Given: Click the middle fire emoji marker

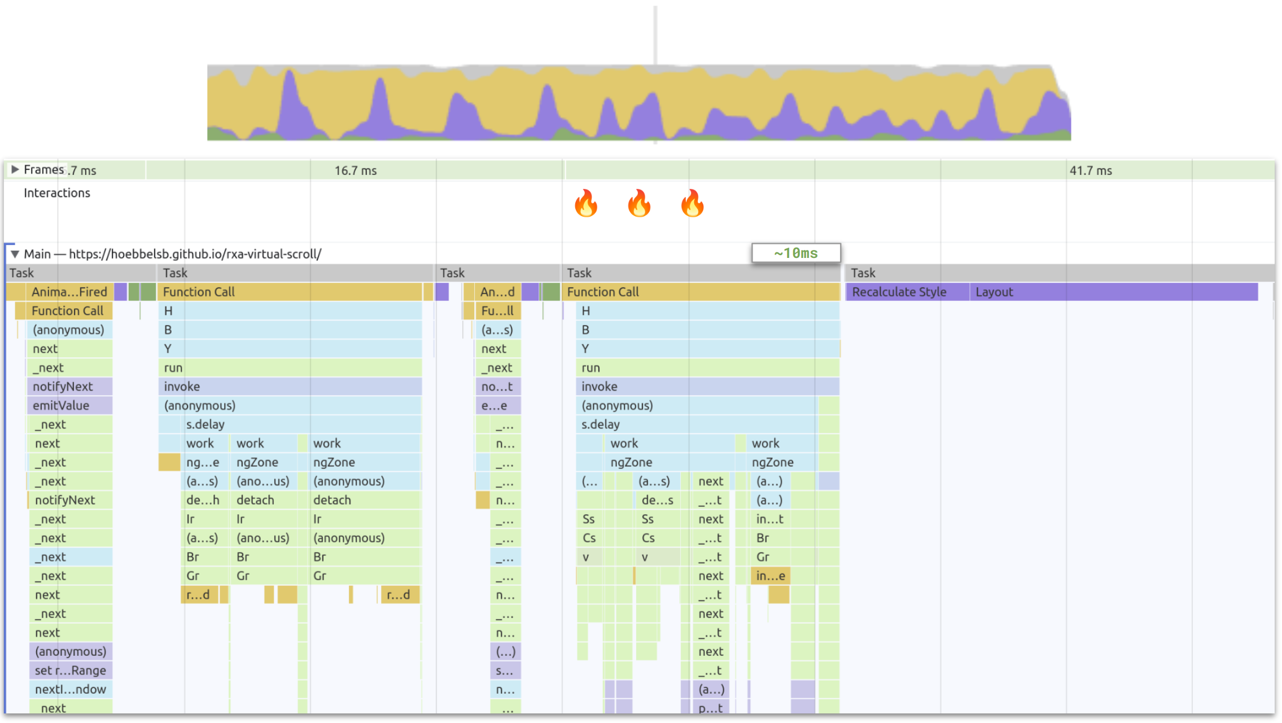Looking at the screenshot, I should click(x=639, y=203).
